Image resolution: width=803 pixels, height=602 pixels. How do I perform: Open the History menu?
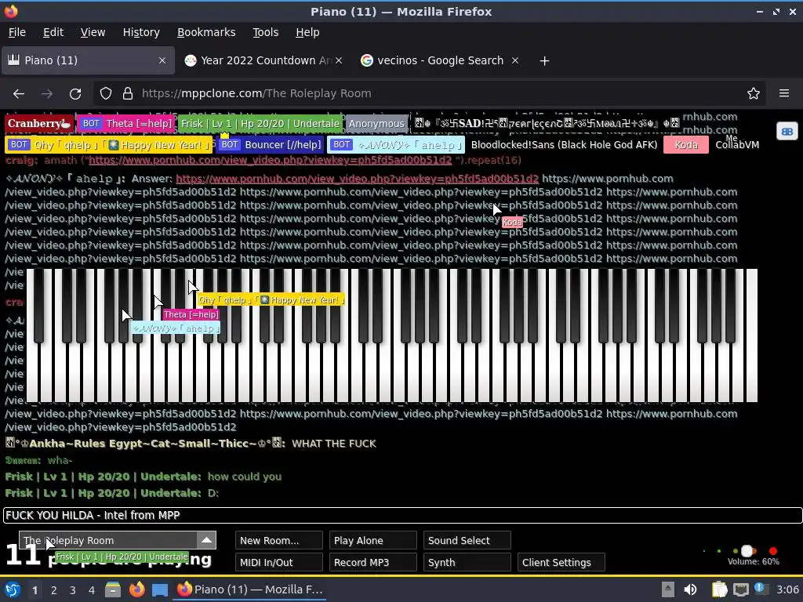(141, 32)
